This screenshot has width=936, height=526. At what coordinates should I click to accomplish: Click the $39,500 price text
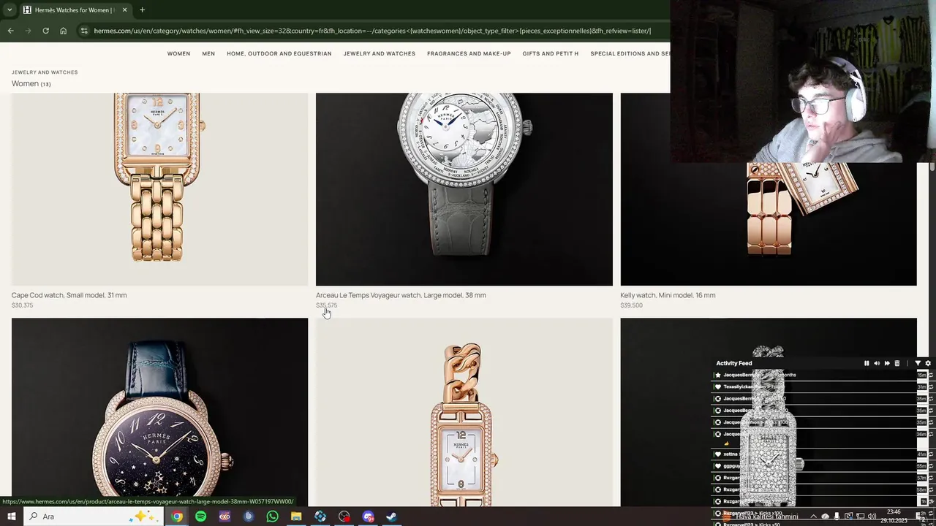pos(631,305)
